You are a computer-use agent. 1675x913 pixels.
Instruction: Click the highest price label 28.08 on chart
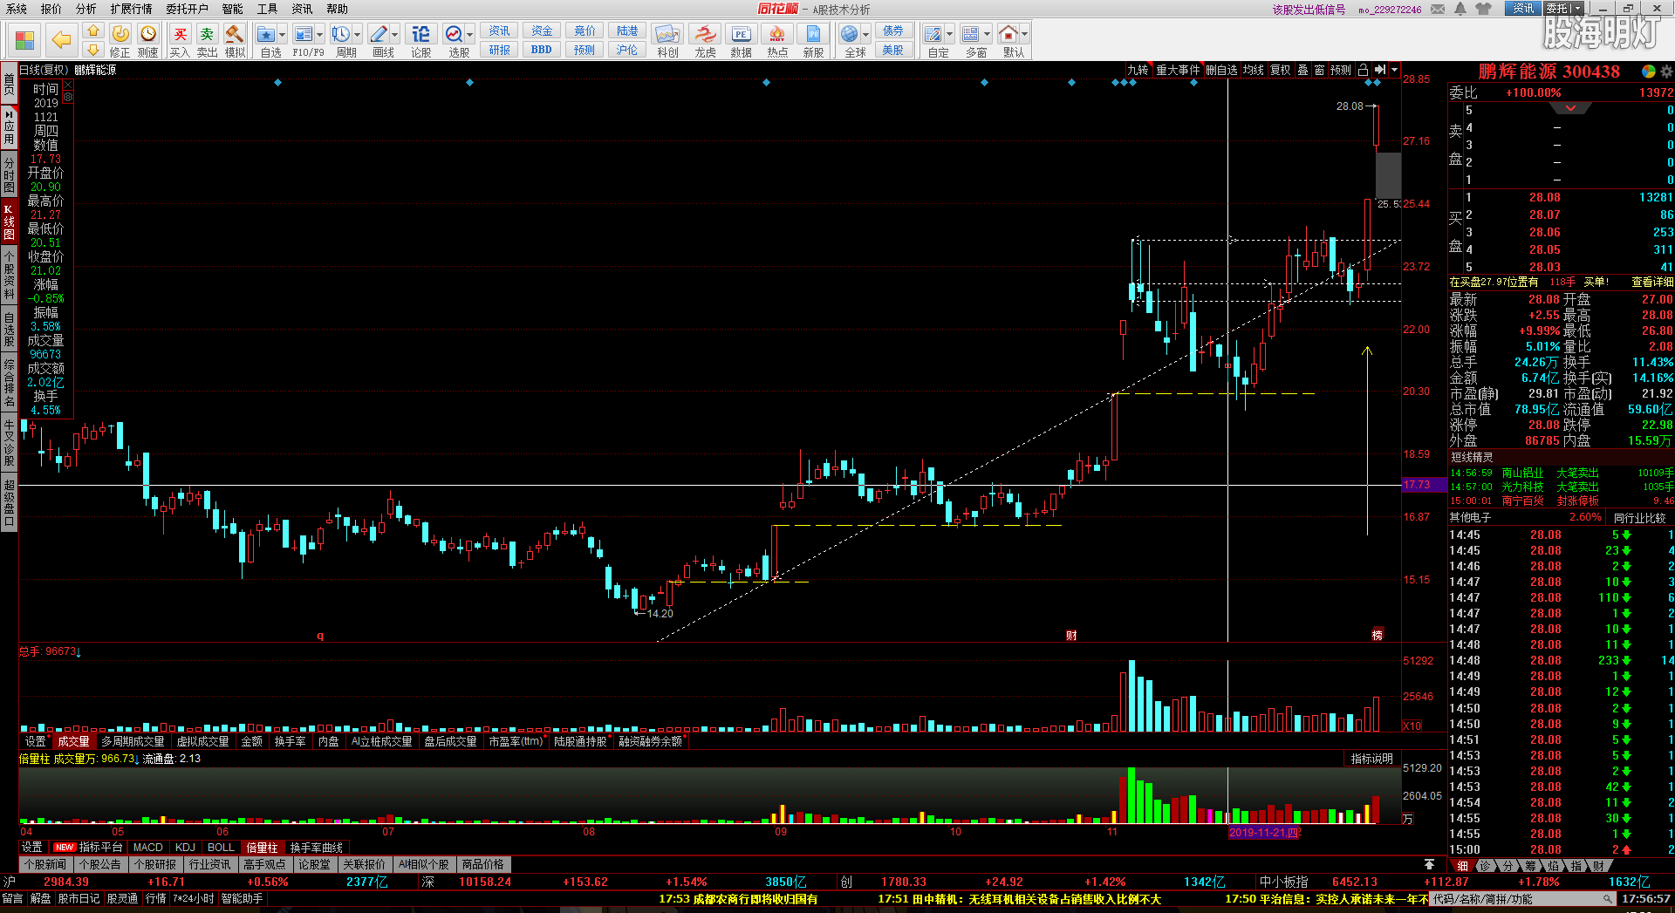(1349, 106)
